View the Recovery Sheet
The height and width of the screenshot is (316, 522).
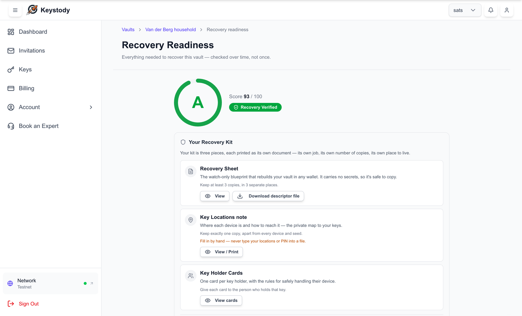coord(215,196)
